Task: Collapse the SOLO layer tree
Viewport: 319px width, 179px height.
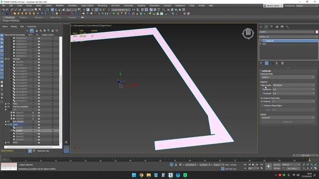Action: [5, 125]
